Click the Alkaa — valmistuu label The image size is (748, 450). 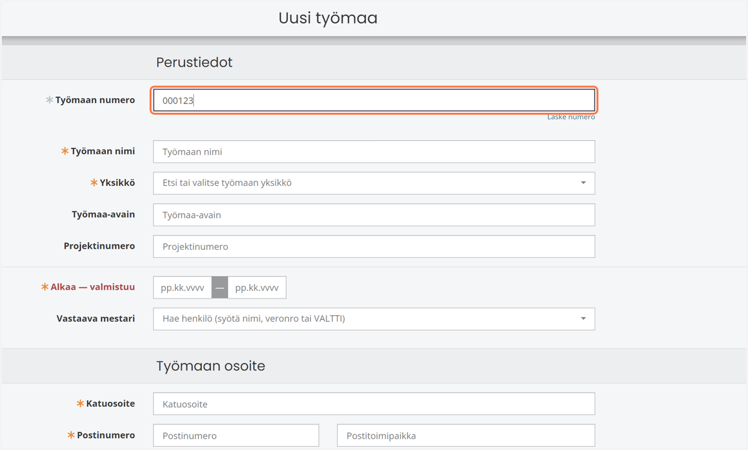coord(93,287)
